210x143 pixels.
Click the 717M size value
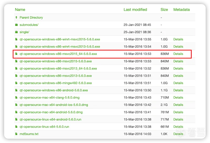(x=165, y=119)
